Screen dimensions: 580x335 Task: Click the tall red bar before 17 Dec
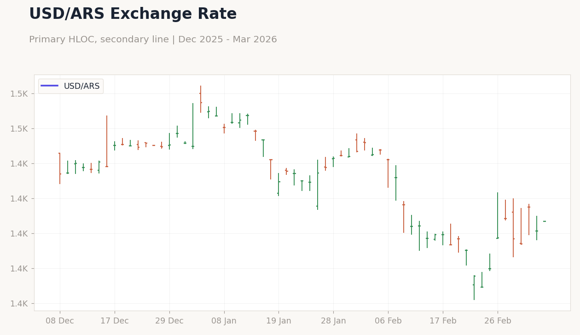[107, 141]
